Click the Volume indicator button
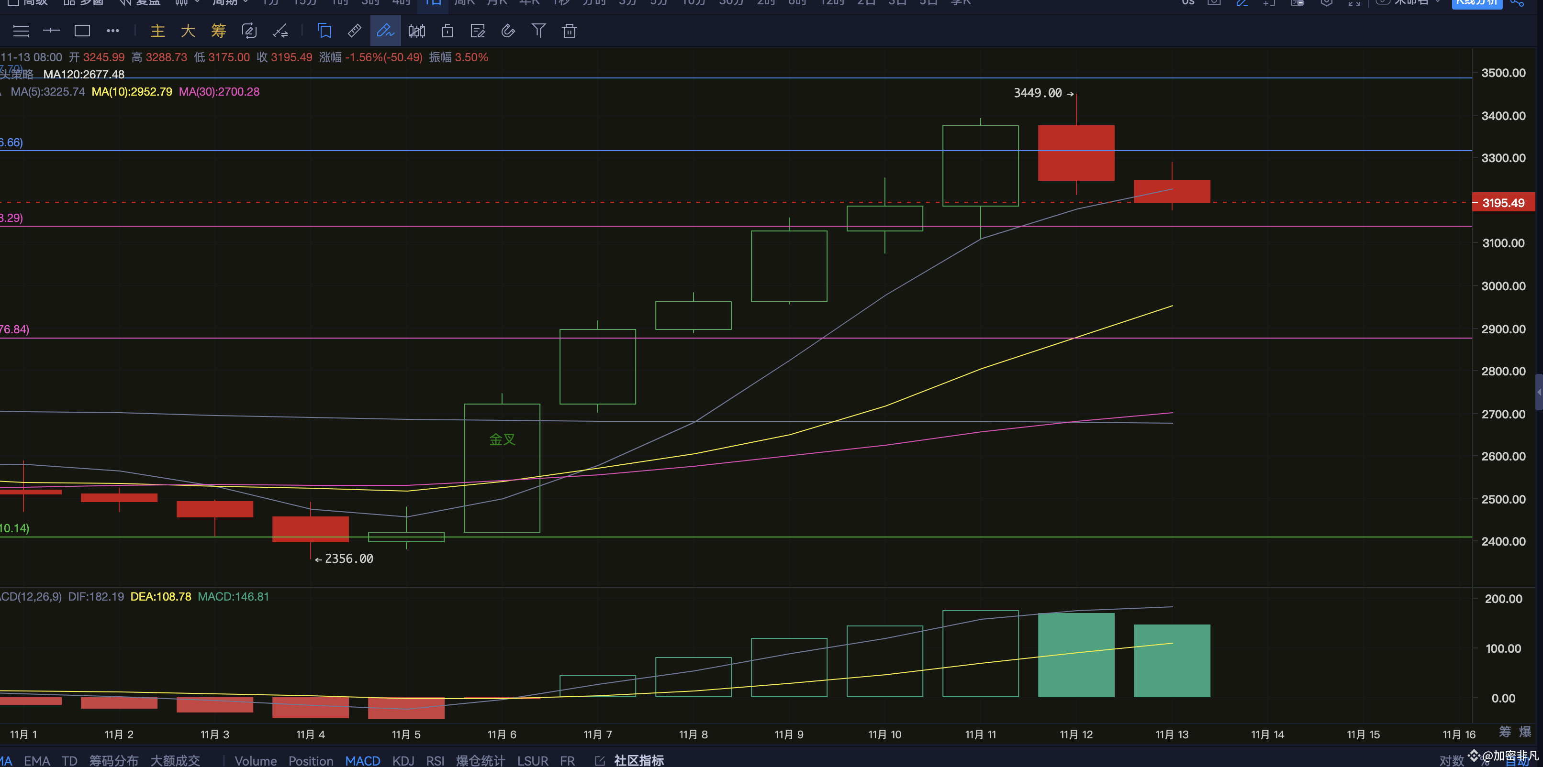This screenshot has width=1543, height=767. tap(255, 760)
